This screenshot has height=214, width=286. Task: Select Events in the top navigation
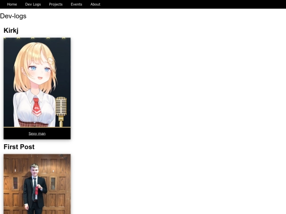pos(76,4)
